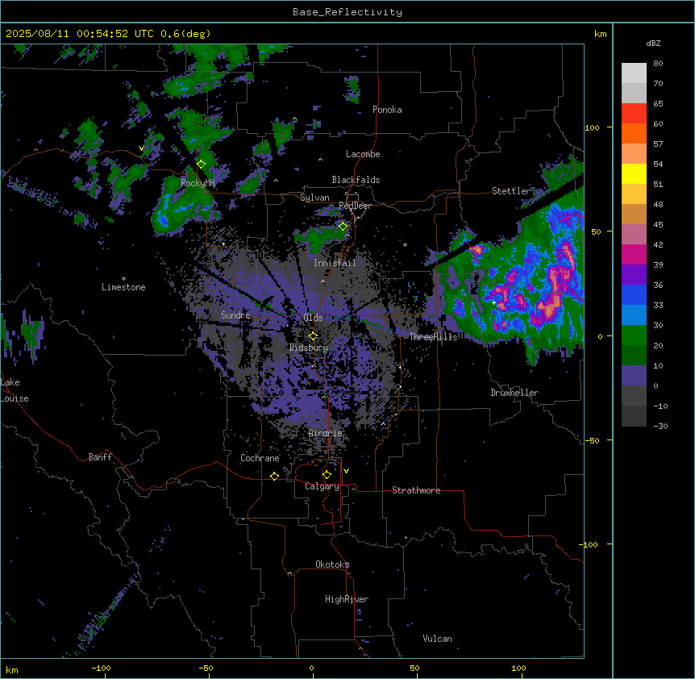The height and width of the screenshot is (679, 695).
Task: Click the HighRiver label
Action: 347,599
